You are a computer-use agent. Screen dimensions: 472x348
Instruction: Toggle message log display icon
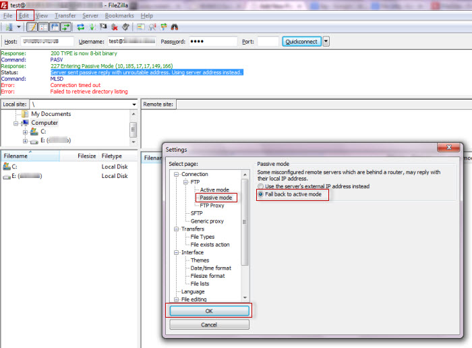click(x=32, y=27)
